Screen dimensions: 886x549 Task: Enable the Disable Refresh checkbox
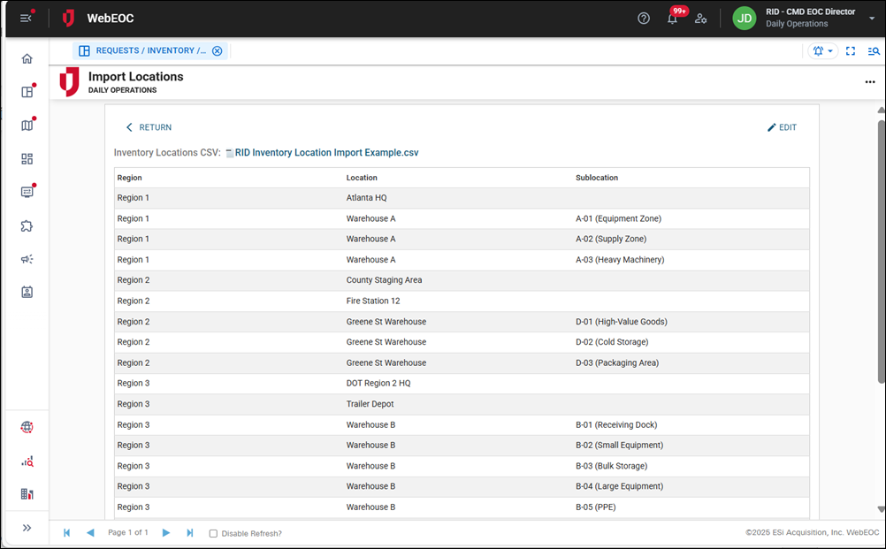[212, 533]
